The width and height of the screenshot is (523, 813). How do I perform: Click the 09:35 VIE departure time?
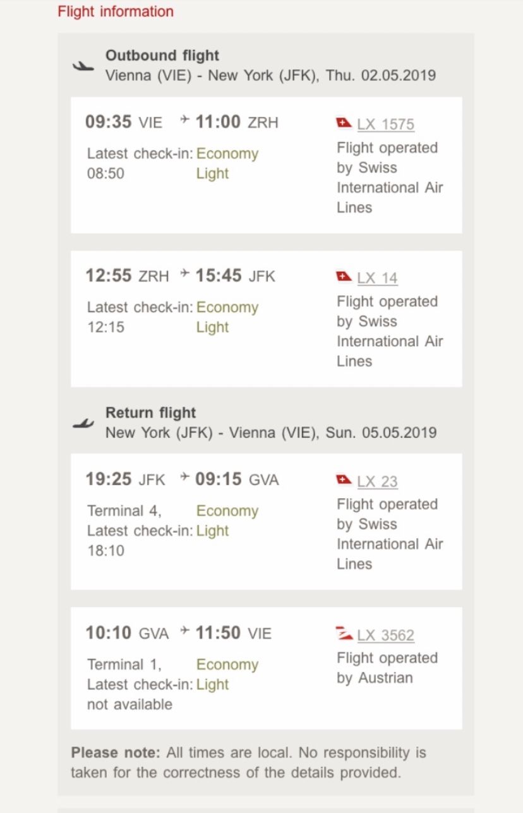coord(124,121)
